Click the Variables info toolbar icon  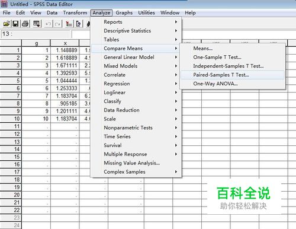click(x=78, y=24)
